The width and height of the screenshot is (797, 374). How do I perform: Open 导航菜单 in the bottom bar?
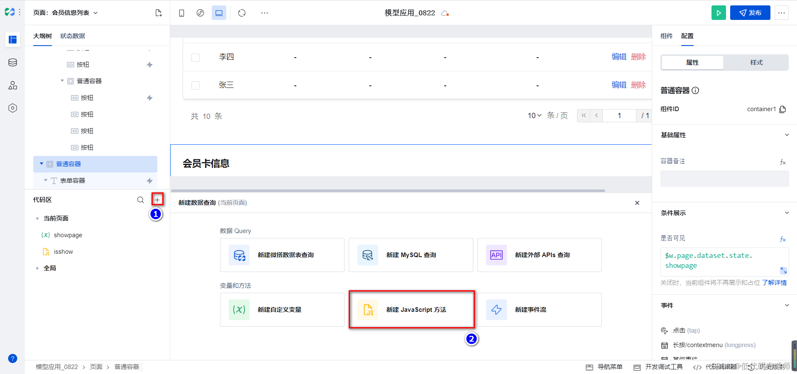pyautogui.click(x=604, y=367)
